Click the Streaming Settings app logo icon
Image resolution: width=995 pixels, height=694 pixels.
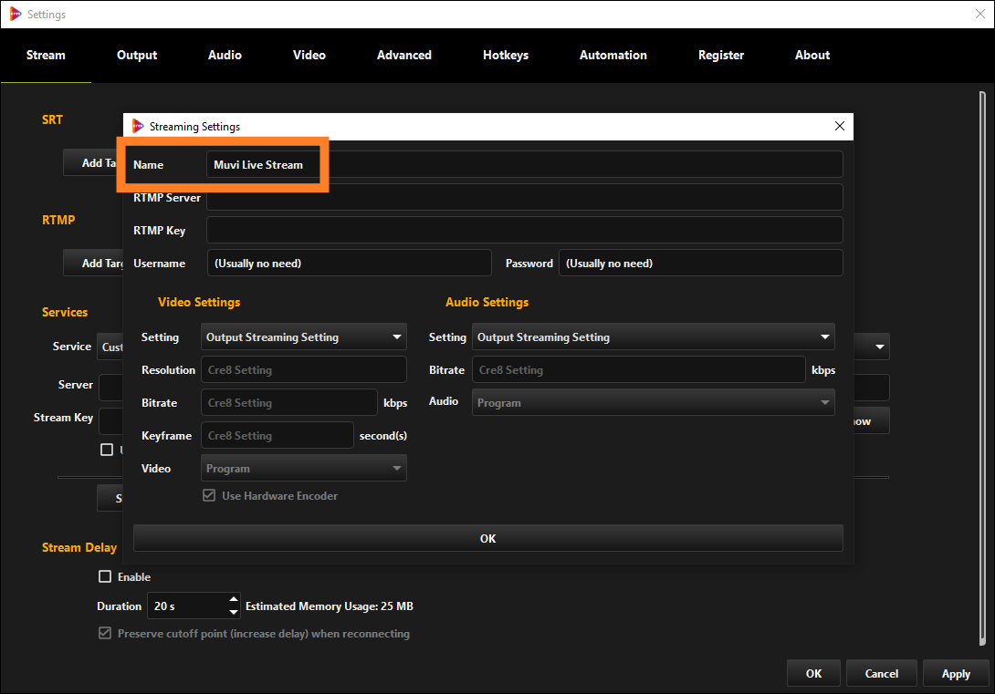pyautogui.click(x=138, y=126)
